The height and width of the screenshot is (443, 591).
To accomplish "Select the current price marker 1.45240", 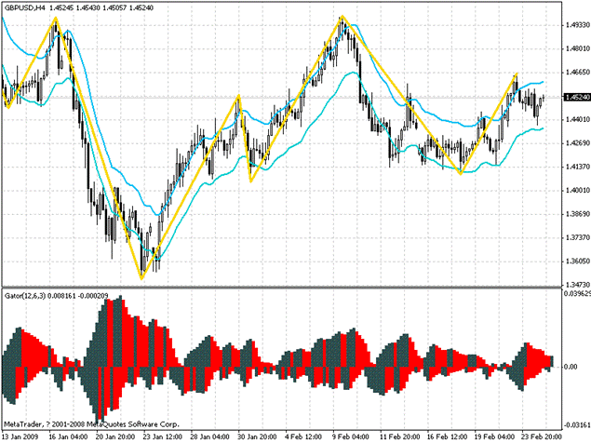I will [x=577, y=98].
